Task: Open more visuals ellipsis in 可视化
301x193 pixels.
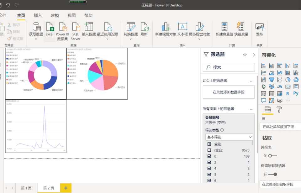Action: [x=288, y=100]
